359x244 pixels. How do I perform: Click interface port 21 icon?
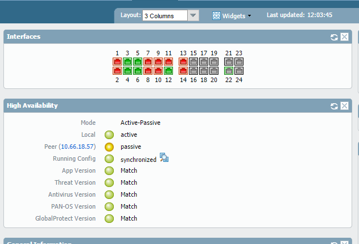coord(229,62)
